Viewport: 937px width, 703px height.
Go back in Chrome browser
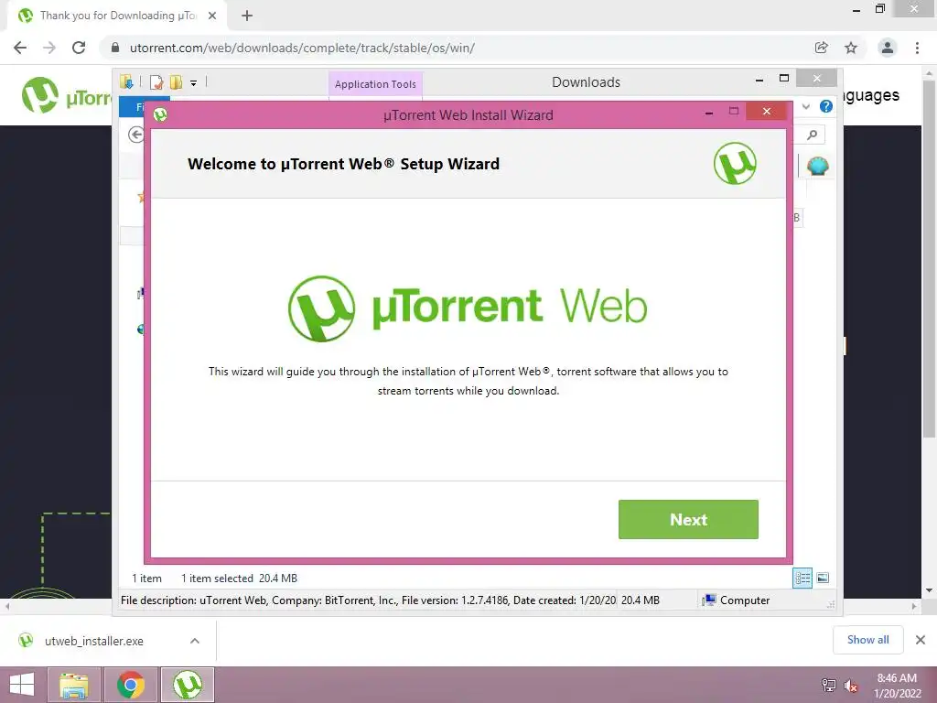(20, 48)
